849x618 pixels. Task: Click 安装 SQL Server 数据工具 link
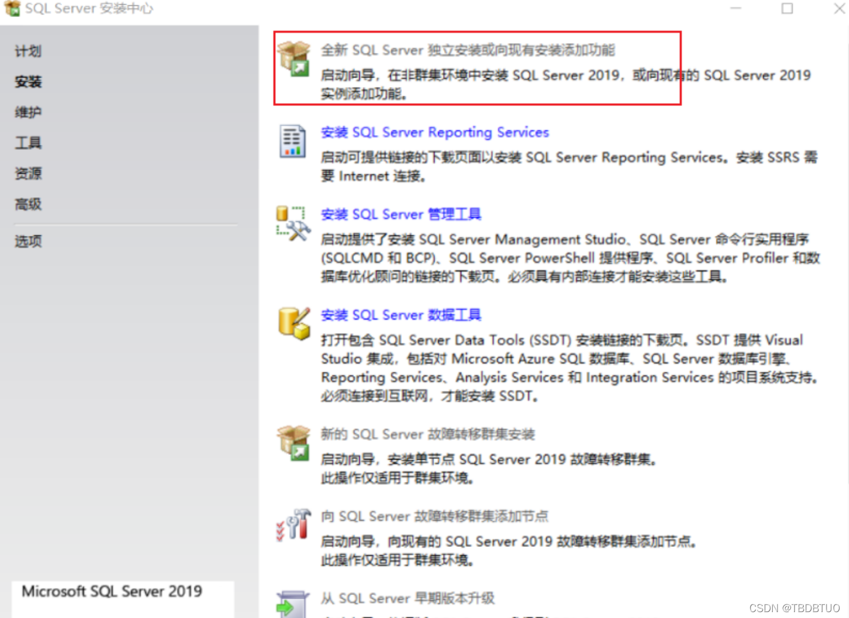coord(401,315)
